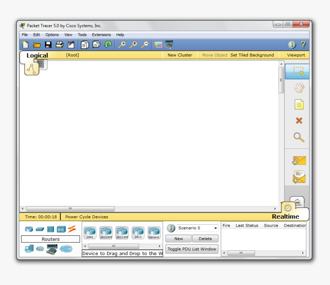
Task: Click Power Cycle Devices
Action: (x=86, y=217)
